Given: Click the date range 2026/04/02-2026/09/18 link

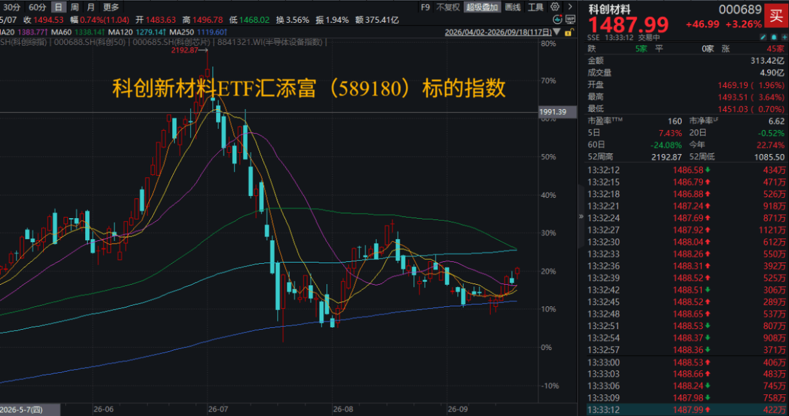Looking at the screenshot, I should 499,31.
